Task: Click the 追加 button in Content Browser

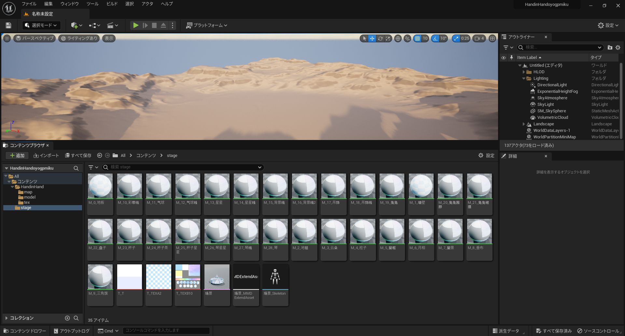Action: [x=17, y=156]
